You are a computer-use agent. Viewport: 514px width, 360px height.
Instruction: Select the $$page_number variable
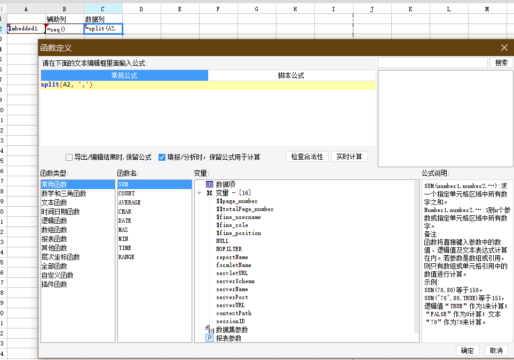click(237, 201)
